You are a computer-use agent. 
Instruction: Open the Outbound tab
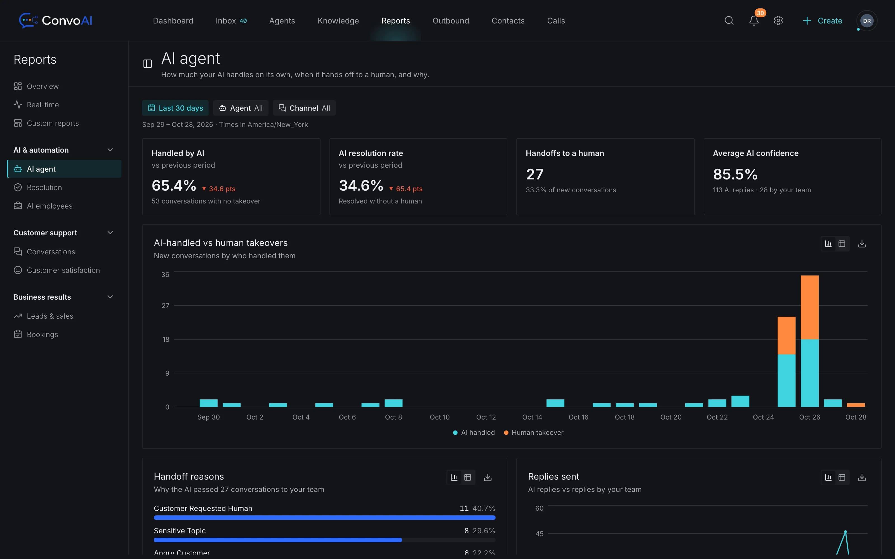451,21
